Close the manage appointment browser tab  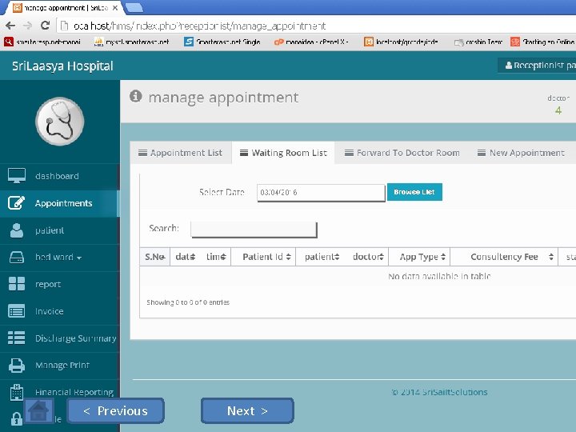point(115,8)
